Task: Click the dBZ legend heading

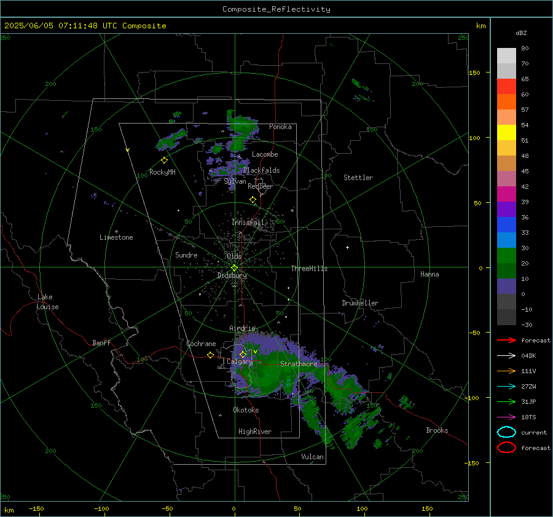Action: click(x=521, y=33)
